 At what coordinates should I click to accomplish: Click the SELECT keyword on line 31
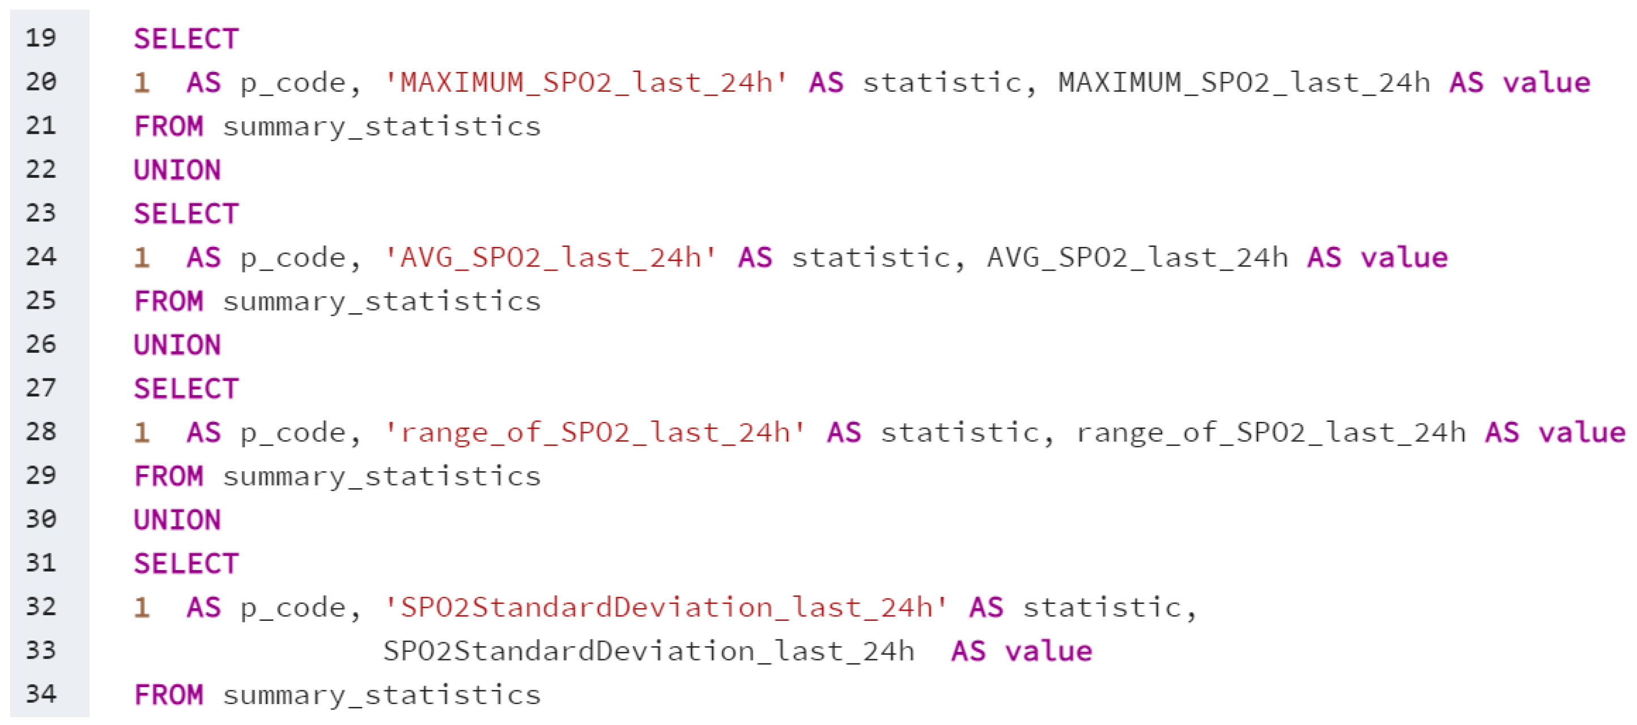click(186, 564)
